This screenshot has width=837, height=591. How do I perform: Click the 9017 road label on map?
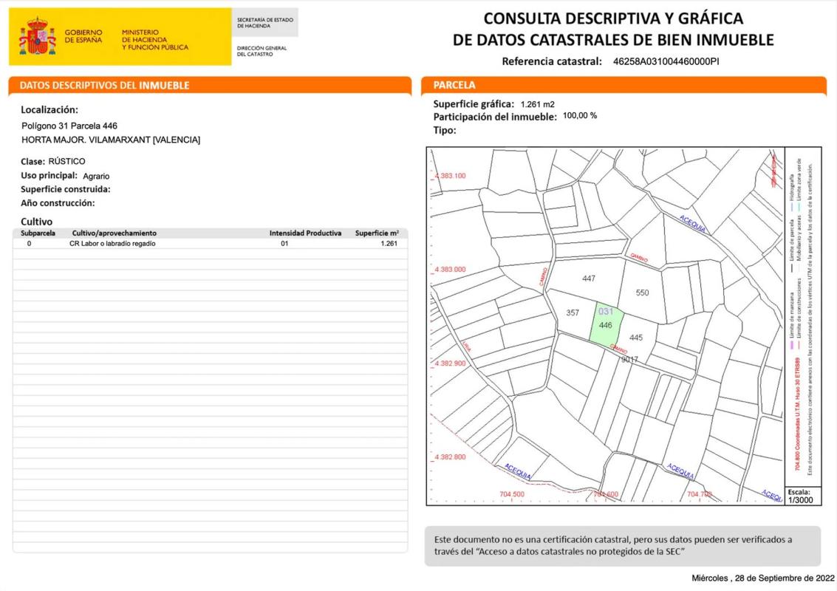coord(629,359)
